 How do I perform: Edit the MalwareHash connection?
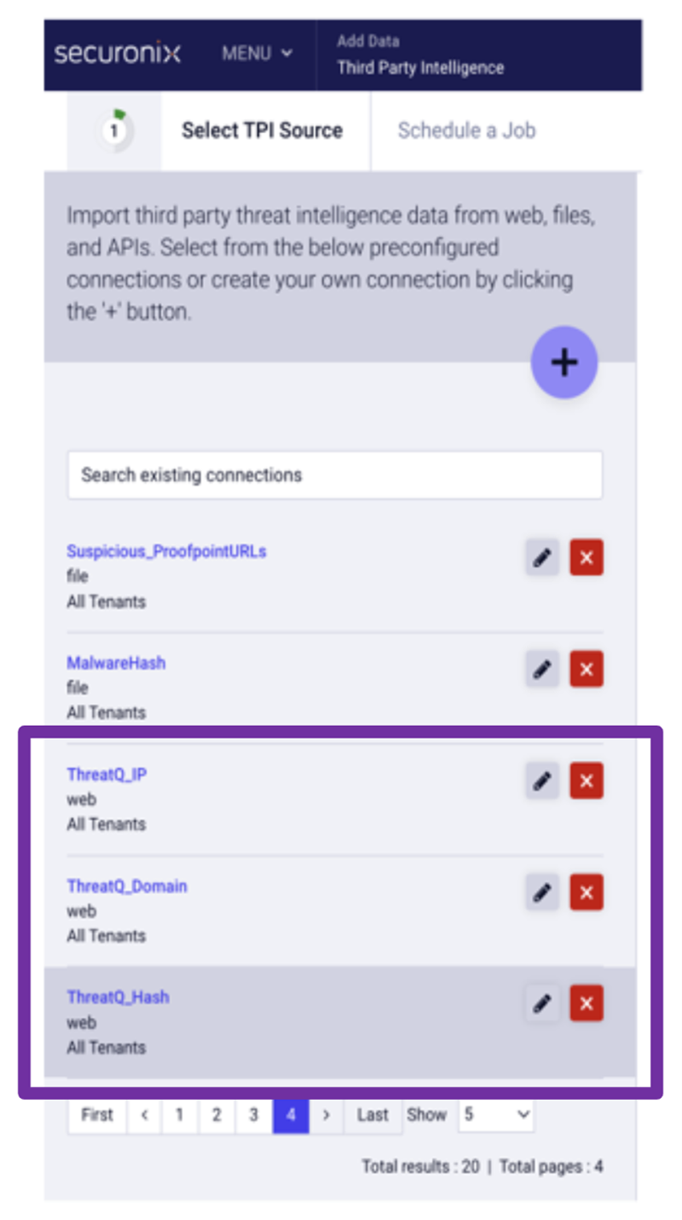coord(542,669)
